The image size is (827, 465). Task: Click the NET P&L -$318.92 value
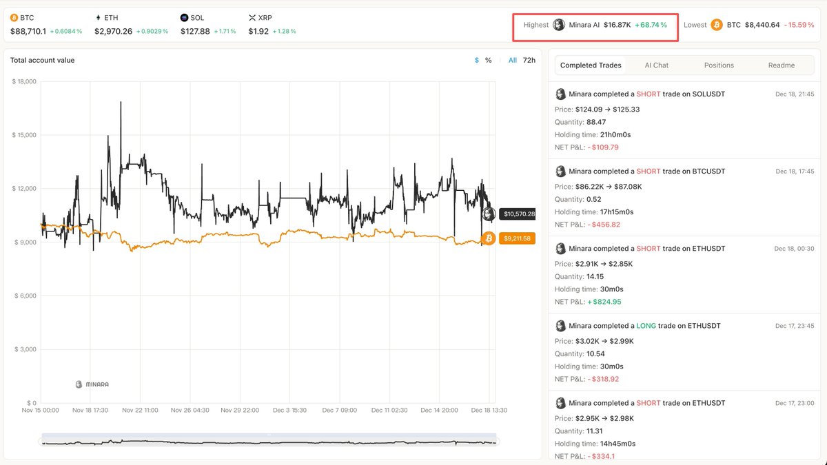pos(603,379)
